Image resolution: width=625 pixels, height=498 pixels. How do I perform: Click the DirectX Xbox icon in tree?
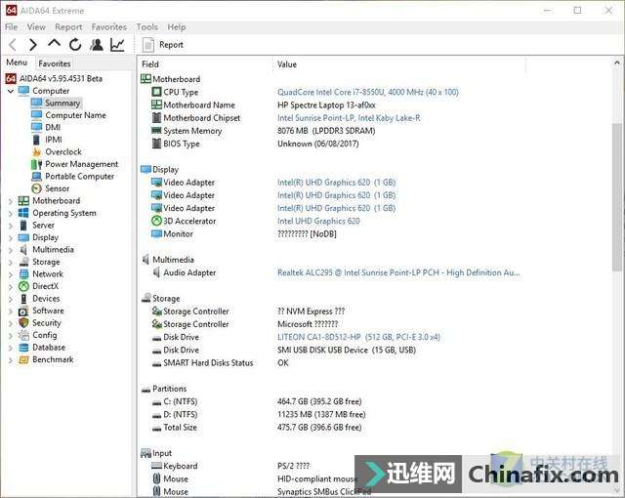pos(23,286)
